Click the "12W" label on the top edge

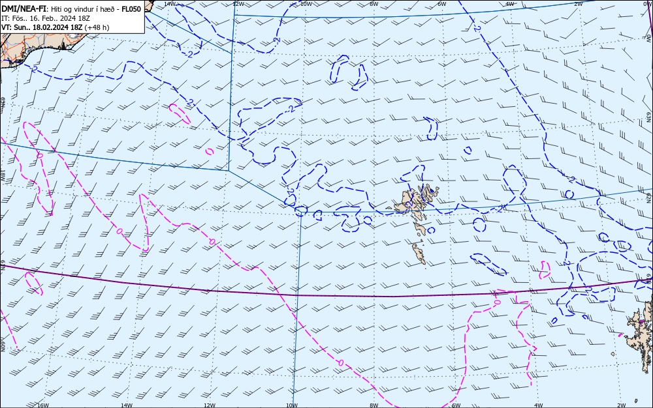238,4
